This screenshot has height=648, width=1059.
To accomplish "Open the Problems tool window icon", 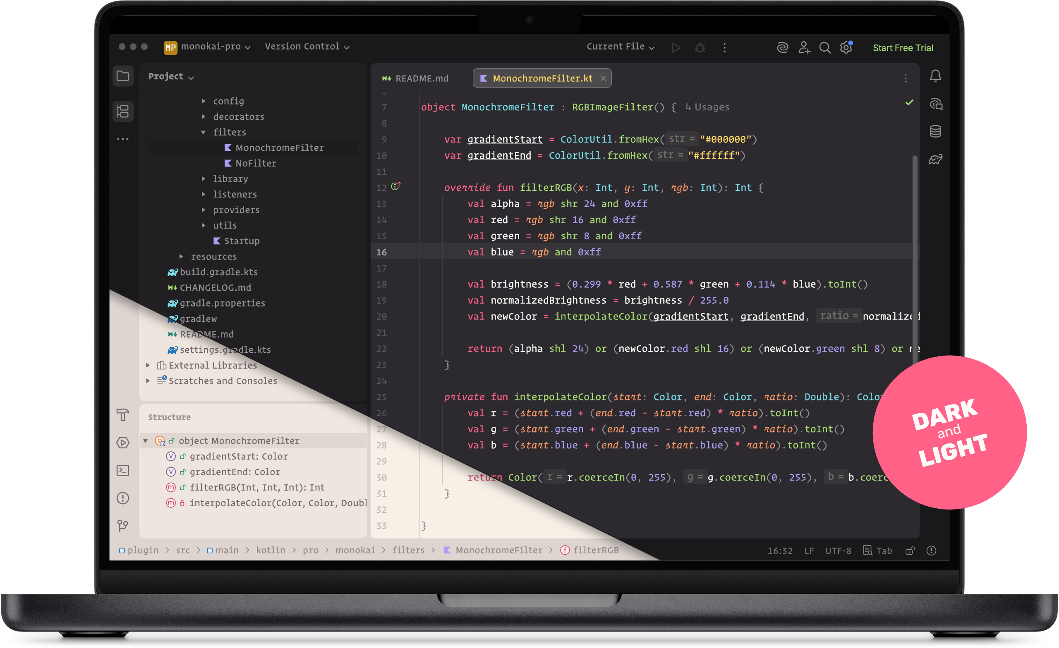I will pos(123,498).
